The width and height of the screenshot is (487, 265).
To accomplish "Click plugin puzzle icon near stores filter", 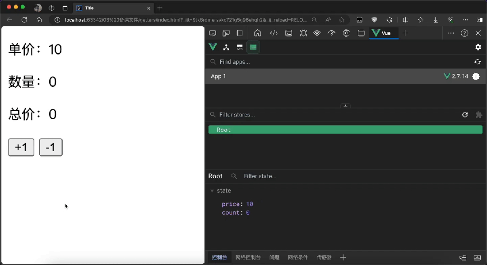I will click(x=478, y=115).
